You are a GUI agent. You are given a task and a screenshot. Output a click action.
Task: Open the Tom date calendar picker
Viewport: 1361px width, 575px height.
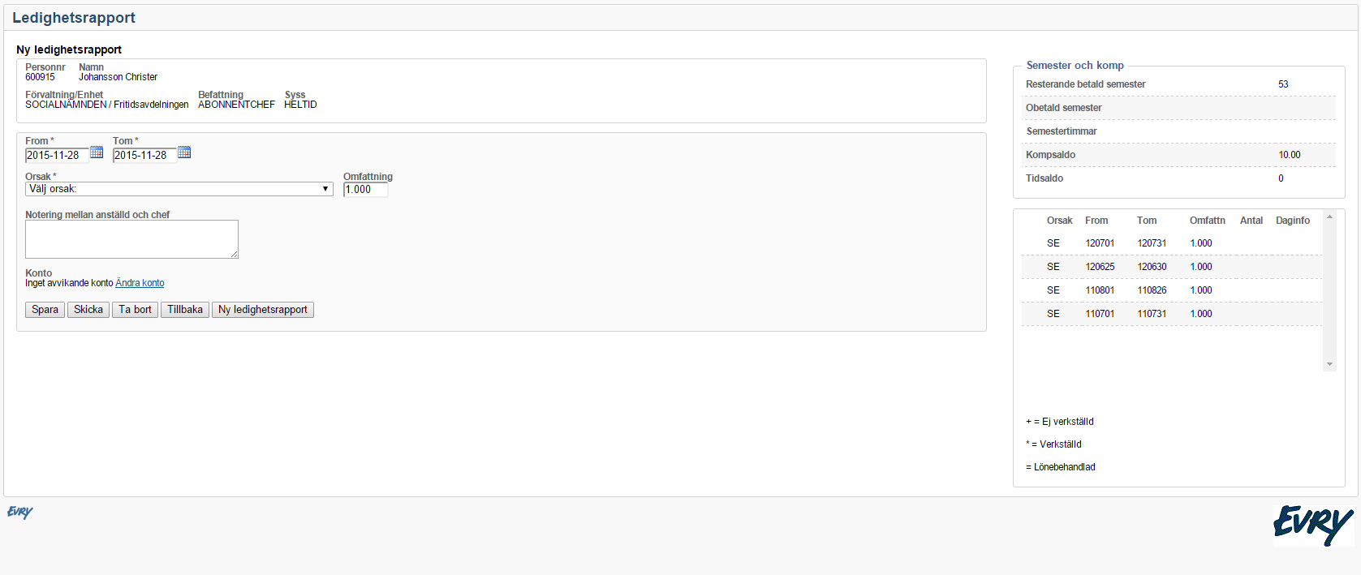point(184,152)
